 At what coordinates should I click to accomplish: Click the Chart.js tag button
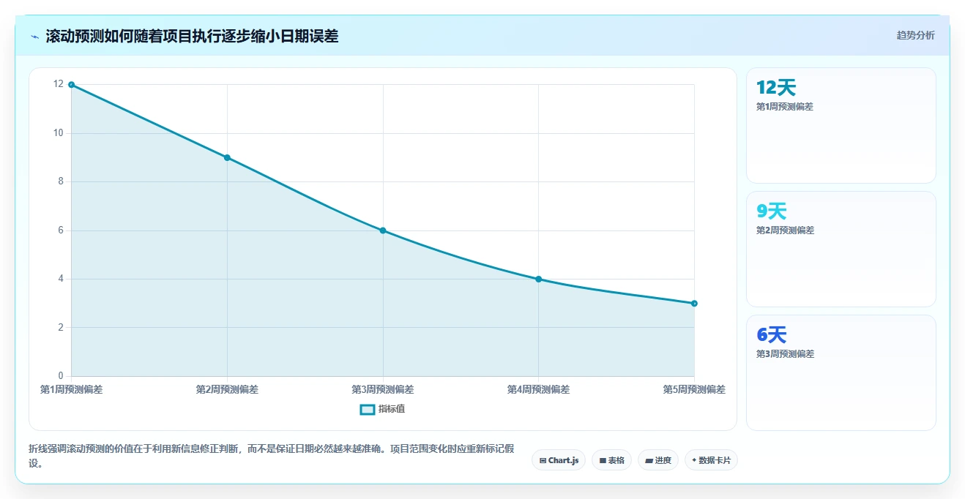[x=559, y=460]
